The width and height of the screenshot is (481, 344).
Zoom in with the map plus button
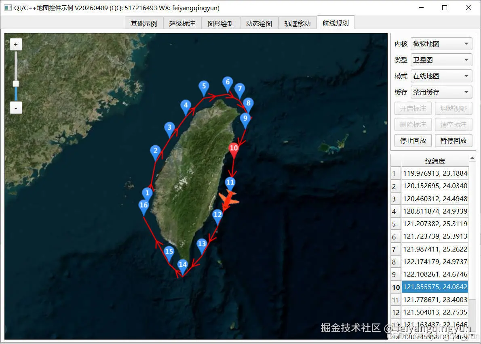pyautogui.click(x=16, y=45)
